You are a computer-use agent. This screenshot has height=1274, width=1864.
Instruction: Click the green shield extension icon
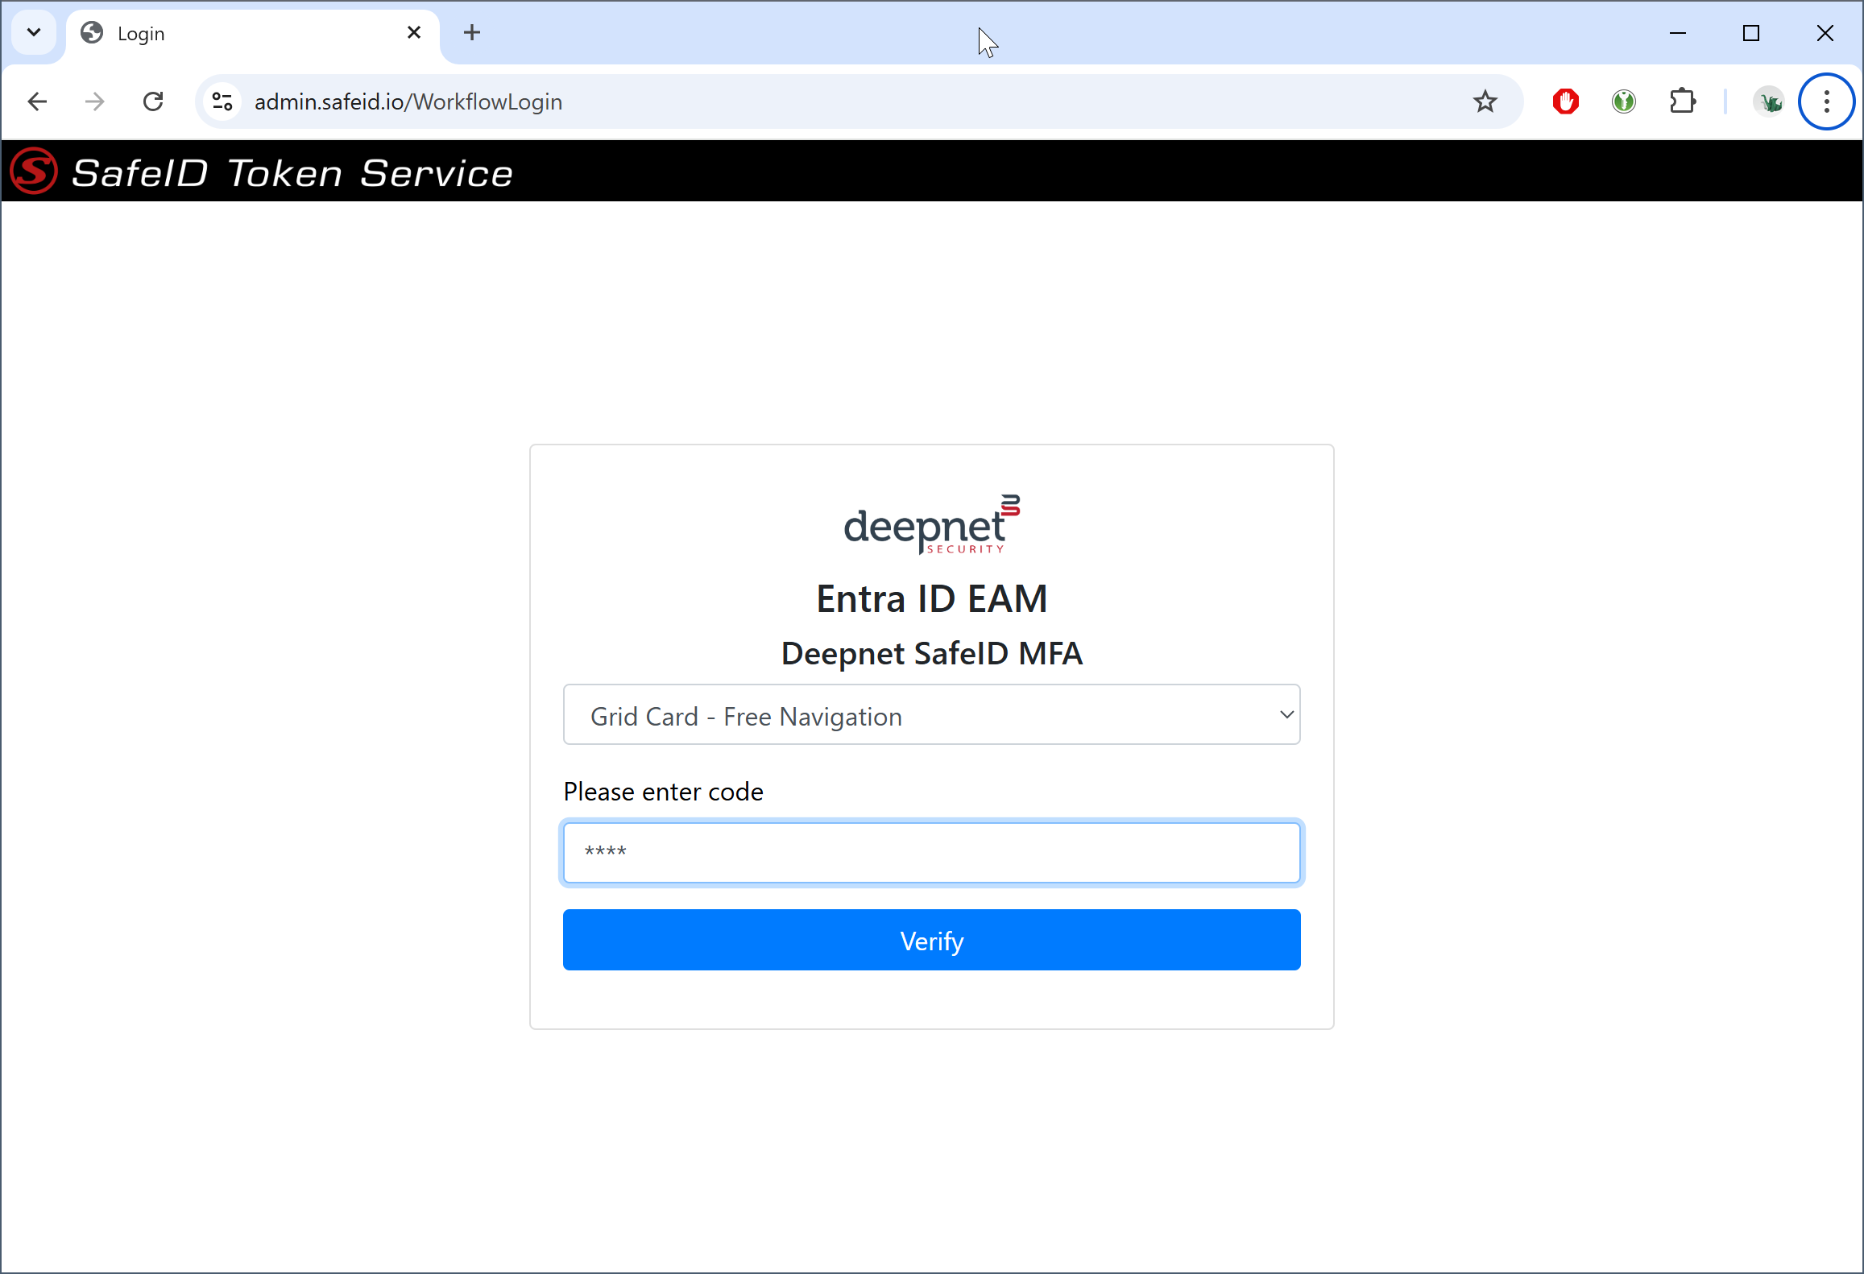tap(1623, 101)
